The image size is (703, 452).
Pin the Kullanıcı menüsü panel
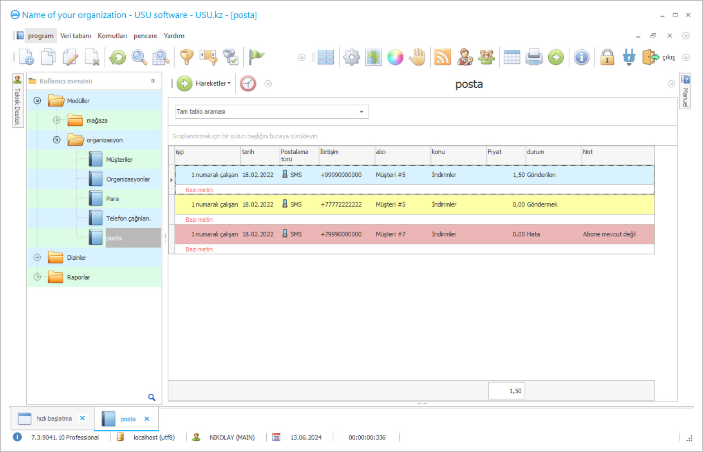pos(153,81)
